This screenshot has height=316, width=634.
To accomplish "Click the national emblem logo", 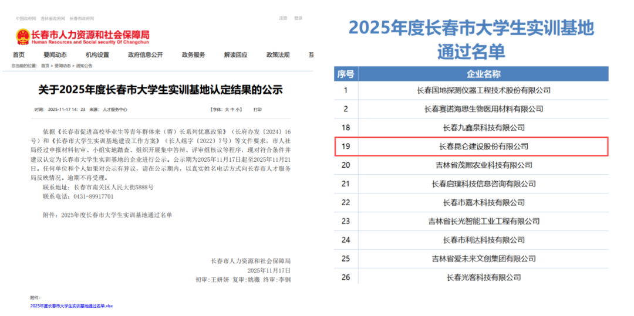I will tap(23, 36).
